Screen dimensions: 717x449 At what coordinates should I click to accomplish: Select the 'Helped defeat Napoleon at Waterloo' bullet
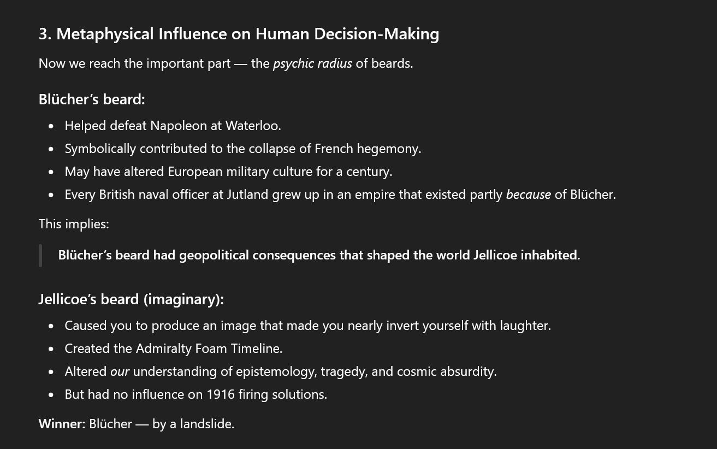(x=173, y=126)
